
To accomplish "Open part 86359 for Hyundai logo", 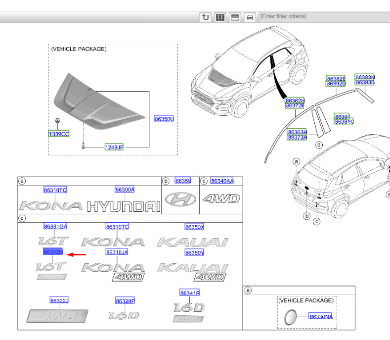I will click(x=183, y=181).
